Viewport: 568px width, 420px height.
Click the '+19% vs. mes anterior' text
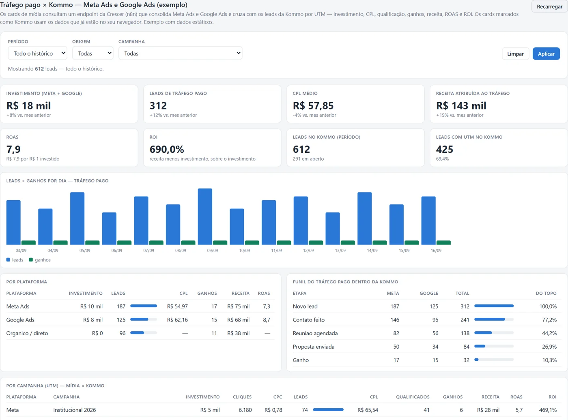pos(460,115)
